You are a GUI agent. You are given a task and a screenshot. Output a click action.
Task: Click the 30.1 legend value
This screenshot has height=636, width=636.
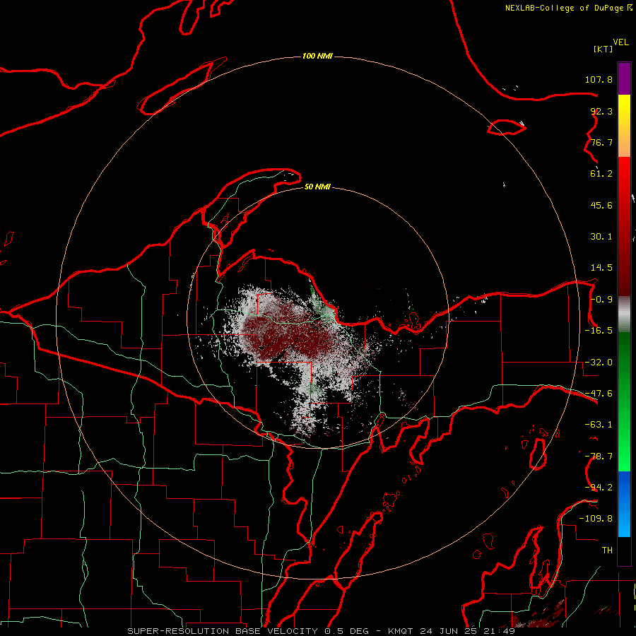[601, 237]
